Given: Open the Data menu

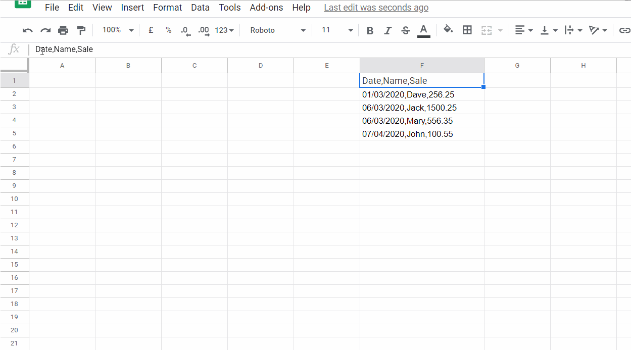Looking at the screenshot, I should click(200, 7).
